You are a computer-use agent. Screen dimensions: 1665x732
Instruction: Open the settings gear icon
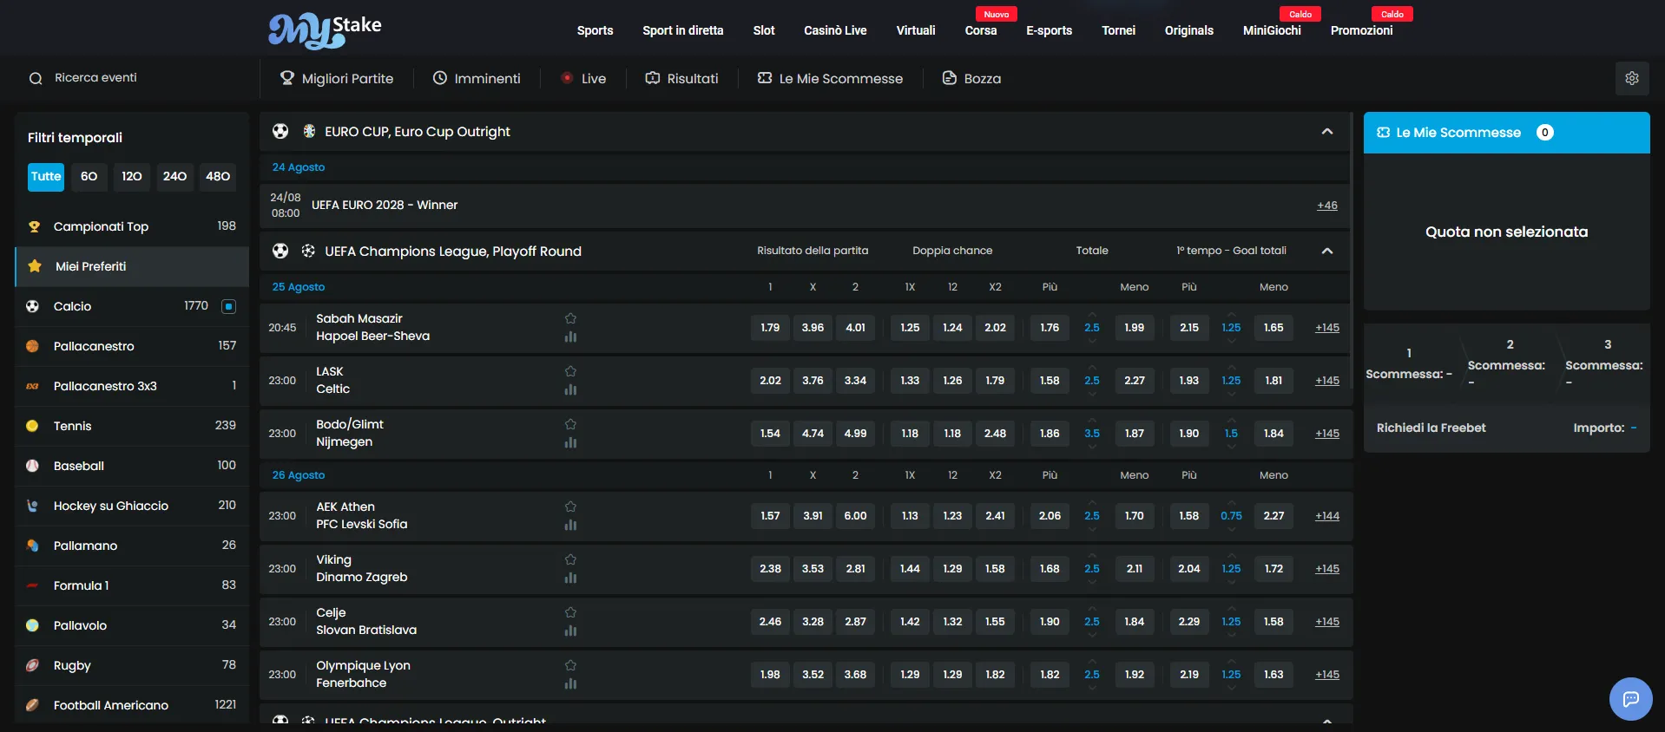coord(1632,78)
